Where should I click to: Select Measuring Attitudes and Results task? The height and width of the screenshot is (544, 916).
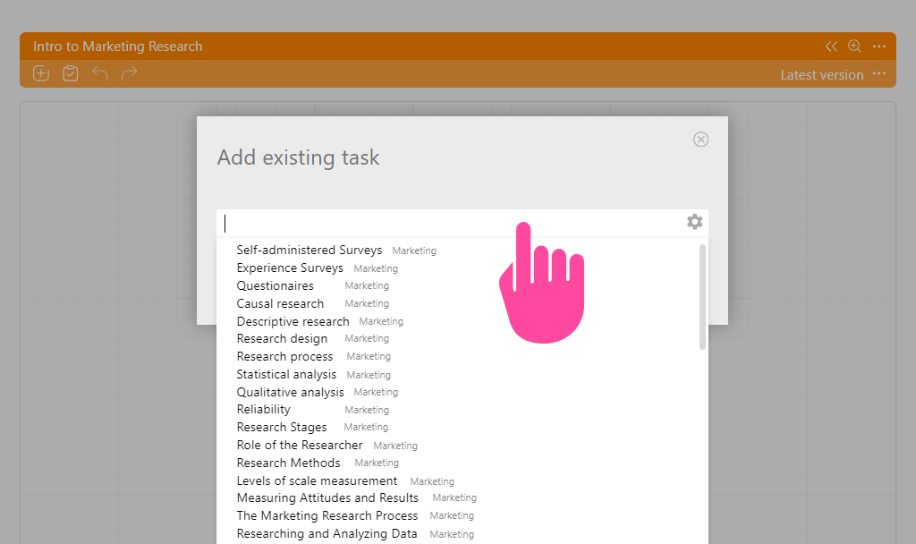[x=327, y=497]
